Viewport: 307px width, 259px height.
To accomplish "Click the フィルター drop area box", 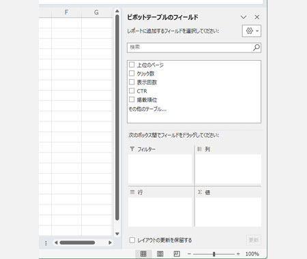I will (160, 169).
